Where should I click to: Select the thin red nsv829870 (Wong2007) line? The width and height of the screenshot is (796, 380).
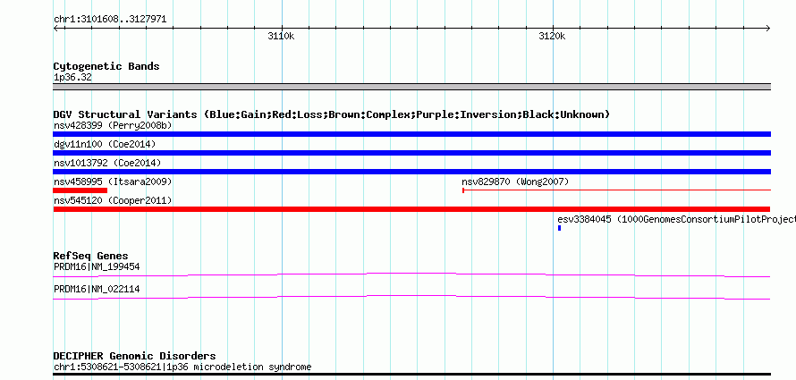tap(616, 190)
